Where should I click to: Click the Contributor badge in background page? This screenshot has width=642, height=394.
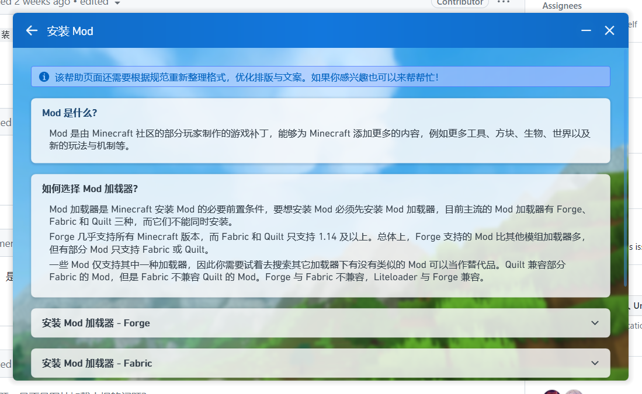[460, 3]
